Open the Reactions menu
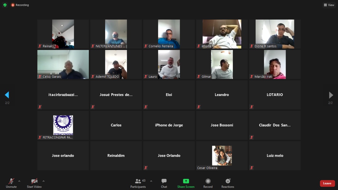This screenshot has height=190, width=338. click(x=228, y=183)
